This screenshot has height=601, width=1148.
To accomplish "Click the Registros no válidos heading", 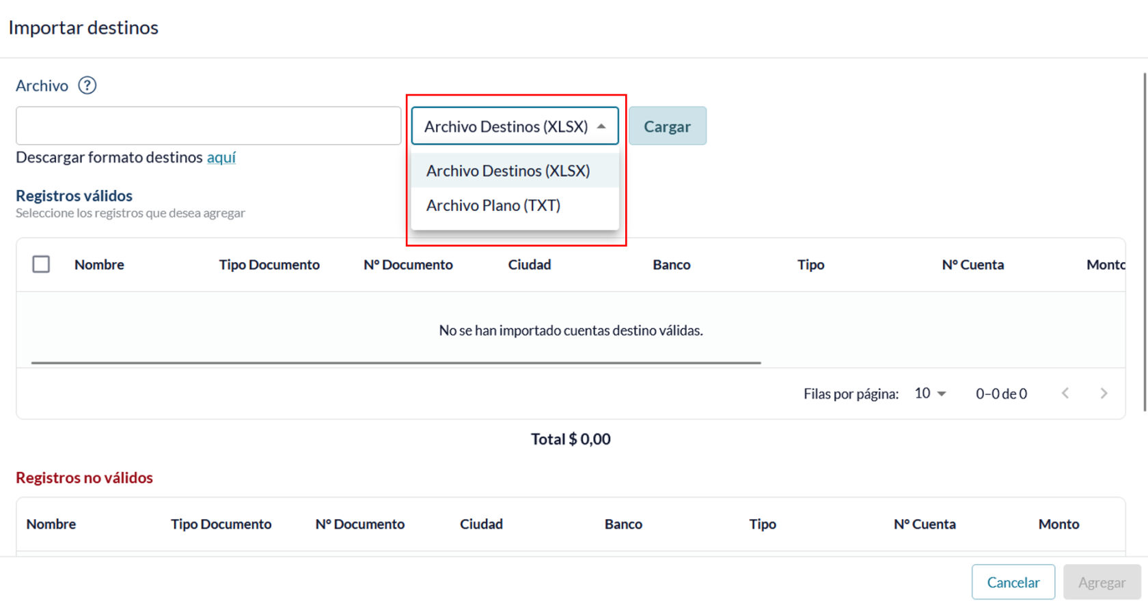I will 85,477.
